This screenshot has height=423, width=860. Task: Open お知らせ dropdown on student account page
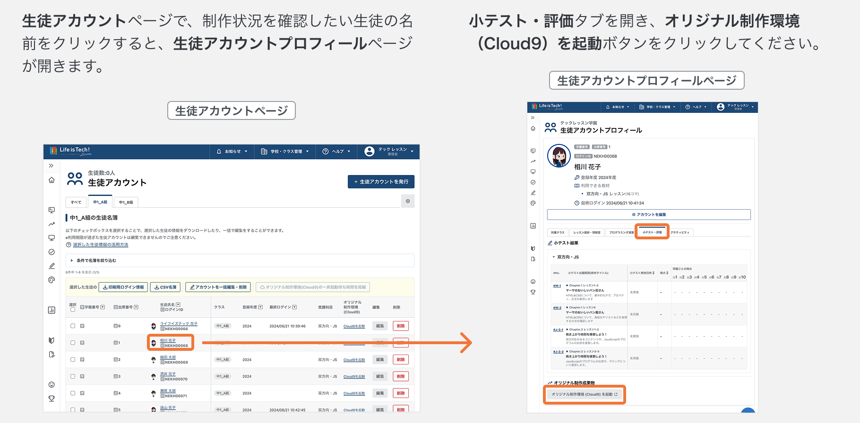click(232, 152)
